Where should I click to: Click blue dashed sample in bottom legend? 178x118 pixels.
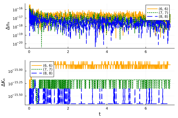(x=37, y=73)
